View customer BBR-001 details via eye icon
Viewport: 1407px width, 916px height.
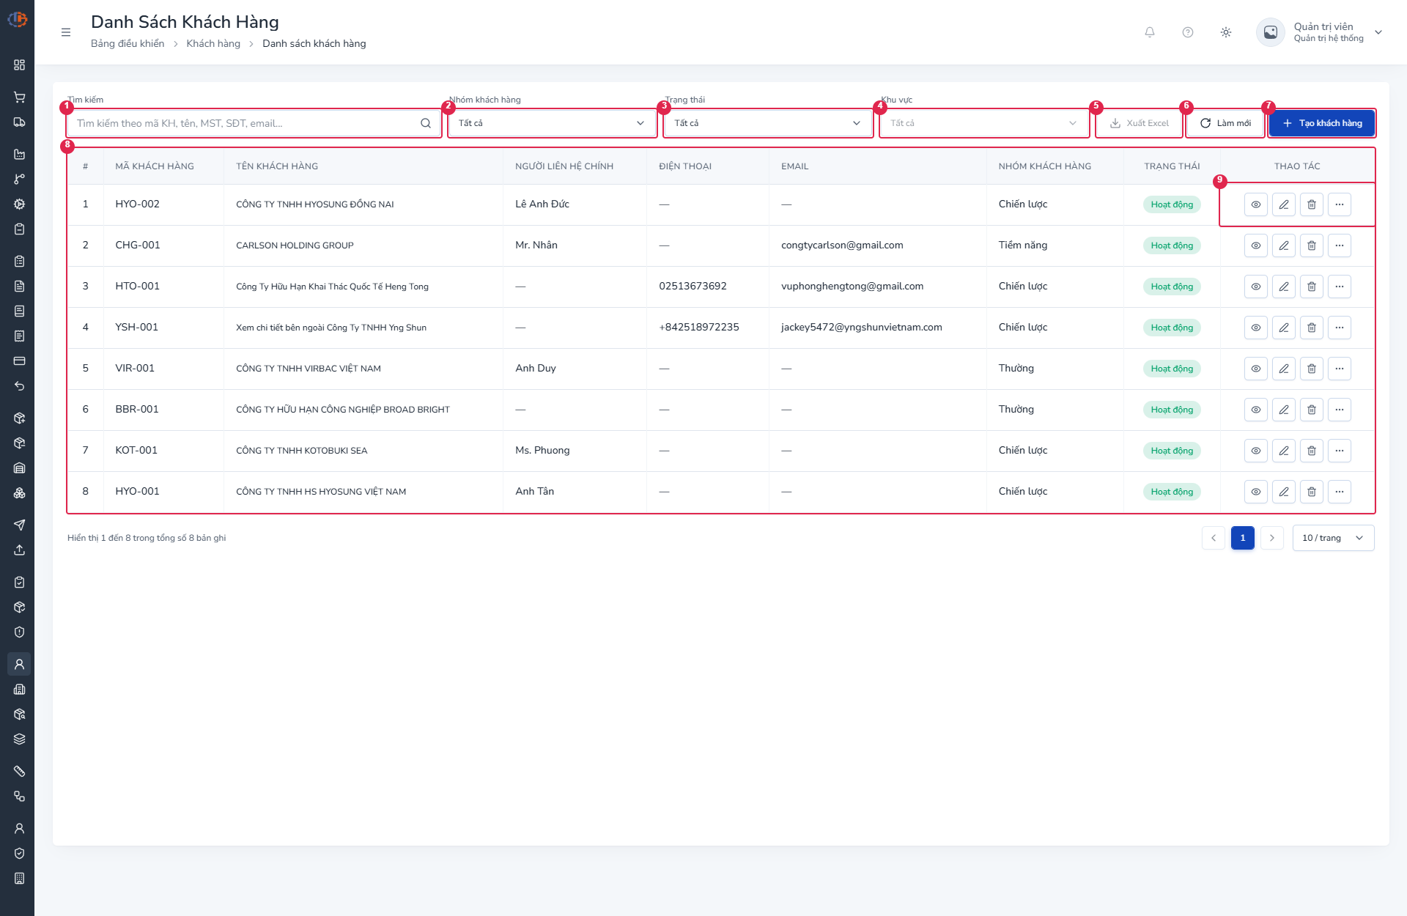pos(1256,410)
